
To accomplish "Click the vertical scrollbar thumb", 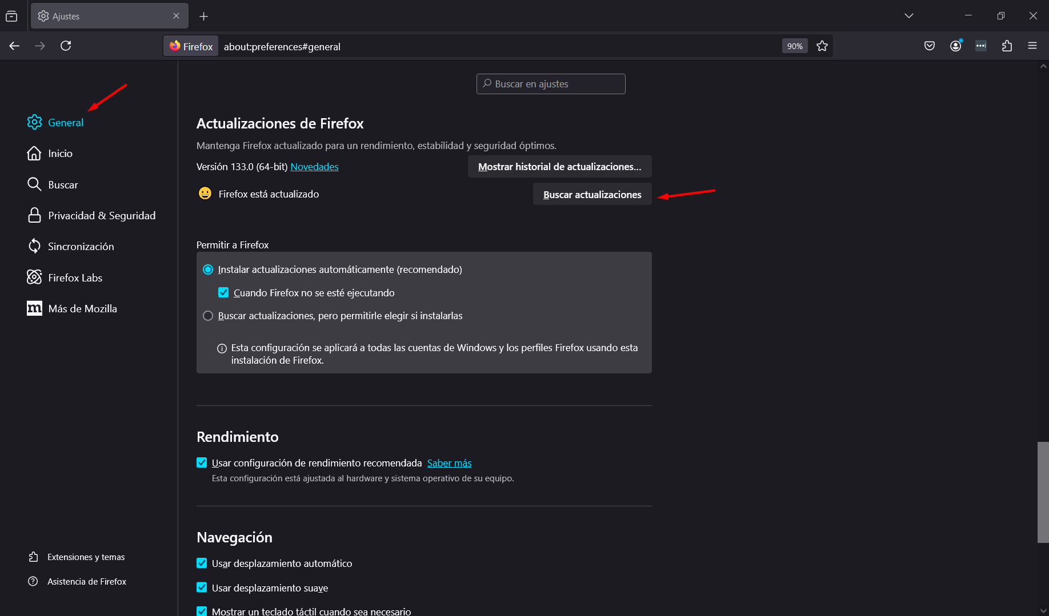I will click(x=1043, y=492).
